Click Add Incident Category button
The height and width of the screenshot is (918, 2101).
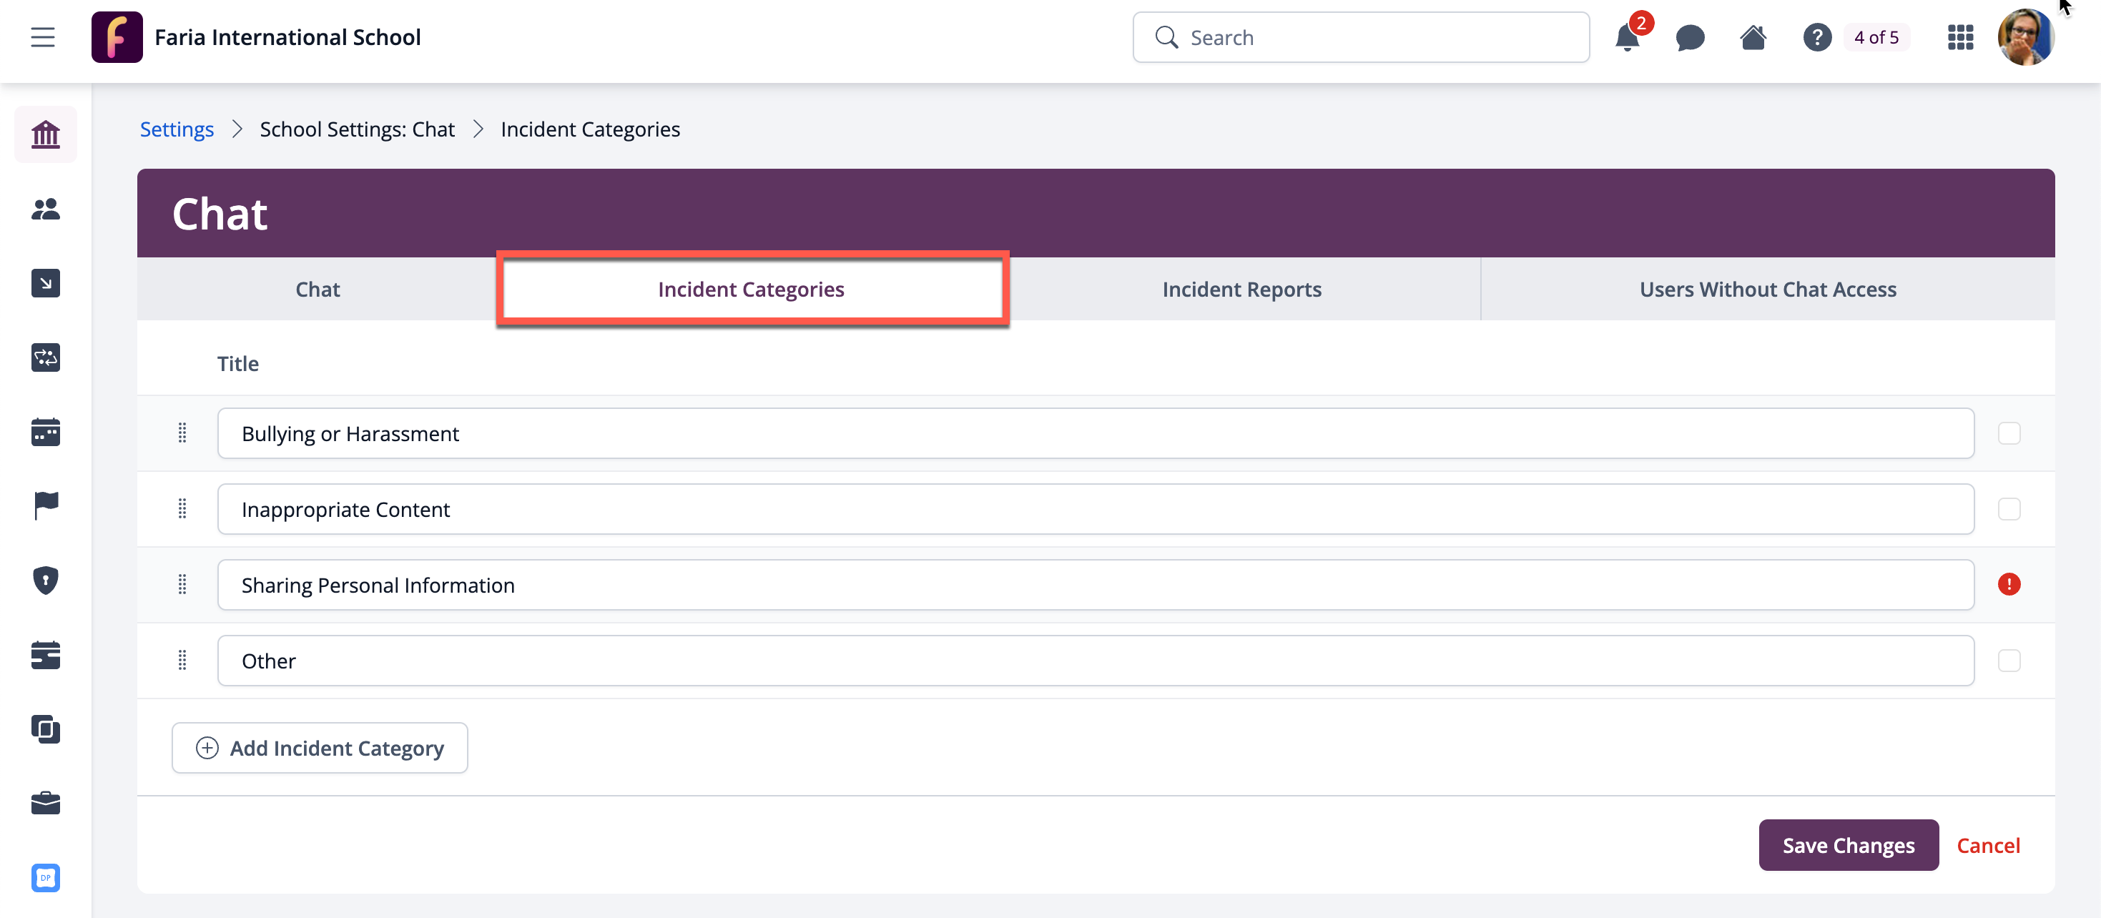pos(320,748)
